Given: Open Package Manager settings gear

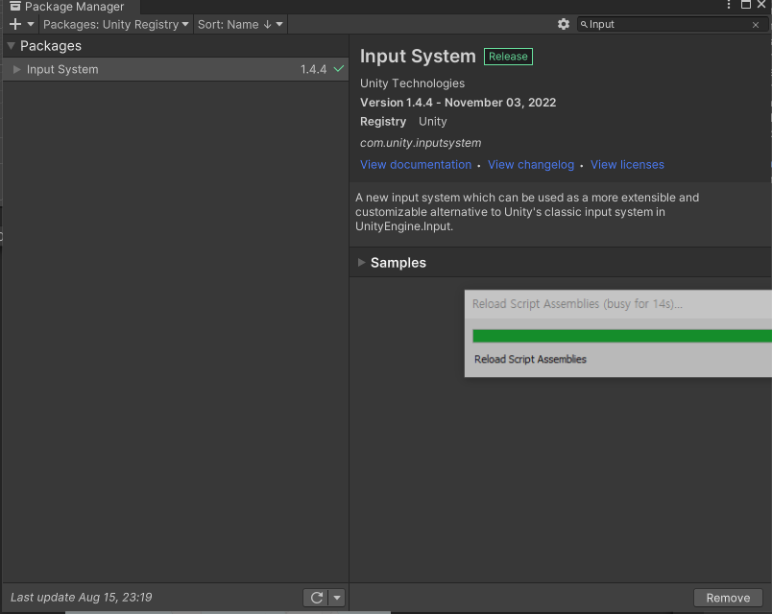Looking at the screenshot, I should pos(564,24).
